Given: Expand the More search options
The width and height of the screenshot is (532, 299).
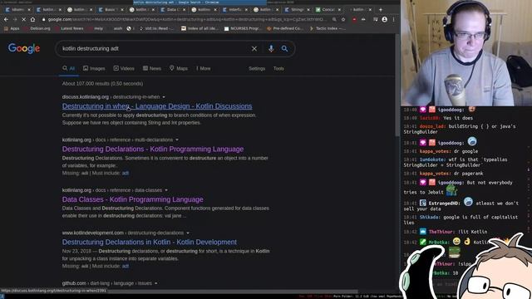Looking at the screenshot, I should 203,68.
